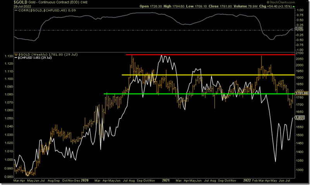310x185 pixels.
Task: Click the 1.050 left axis label
Action: pyautogui.click(x=9, y=118)
